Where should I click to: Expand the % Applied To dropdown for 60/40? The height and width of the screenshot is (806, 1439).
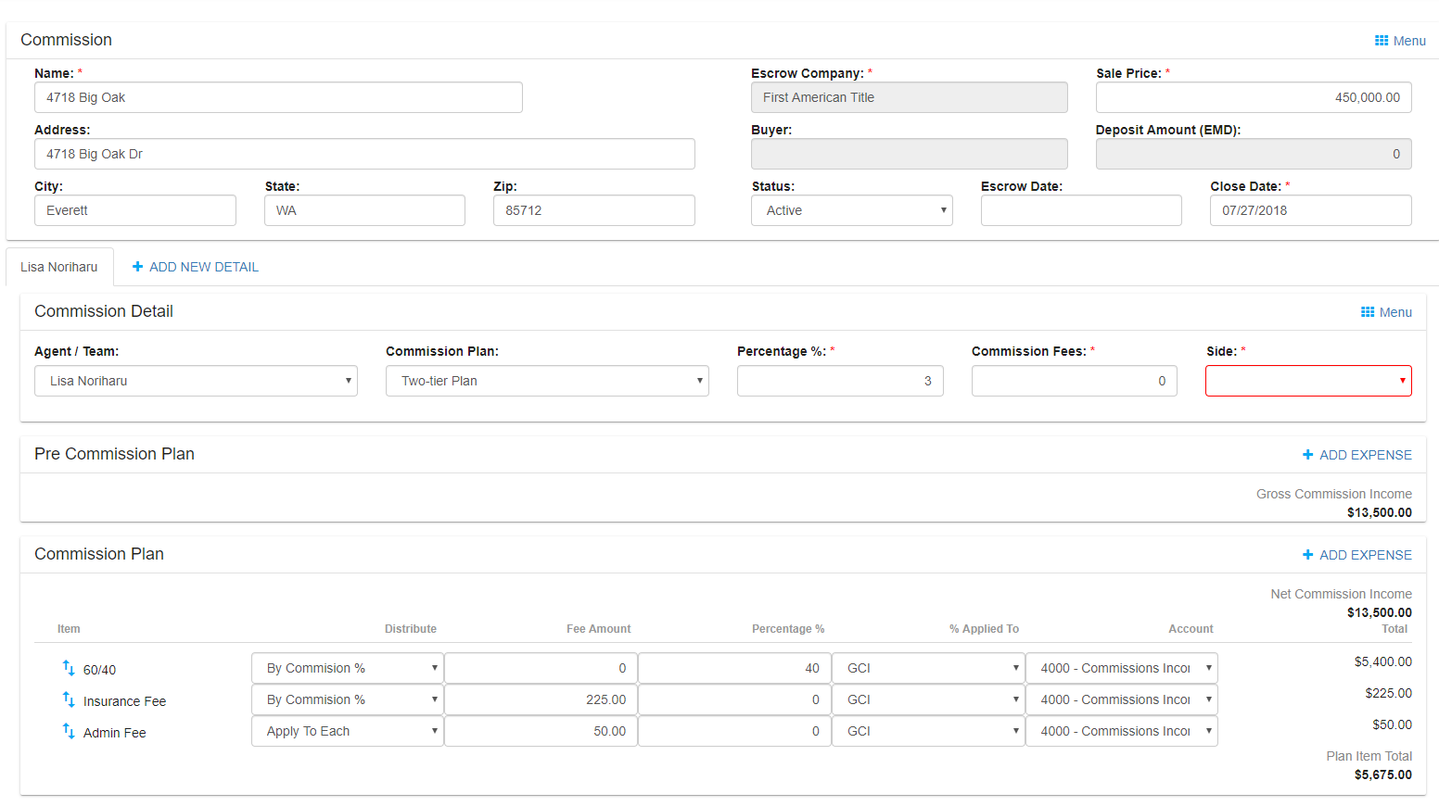point(927,668)
